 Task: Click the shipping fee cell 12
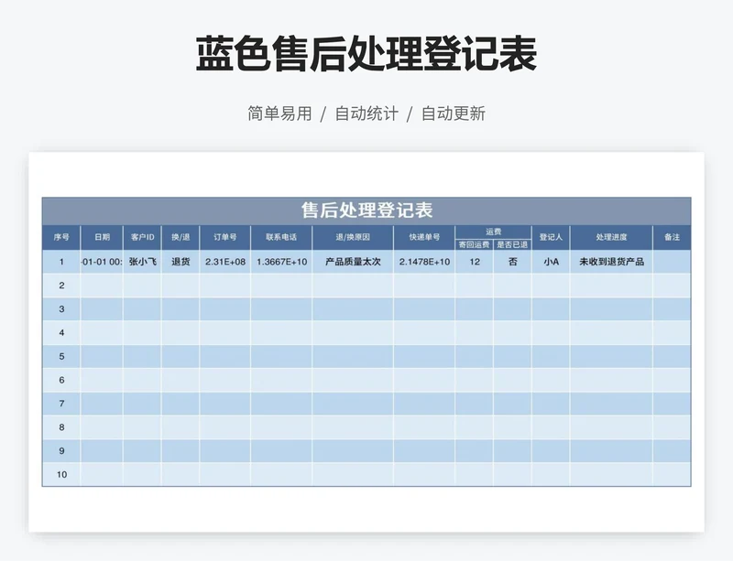(474, 262)
